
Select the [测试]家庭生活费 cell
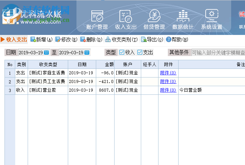(x=48, y=73)
